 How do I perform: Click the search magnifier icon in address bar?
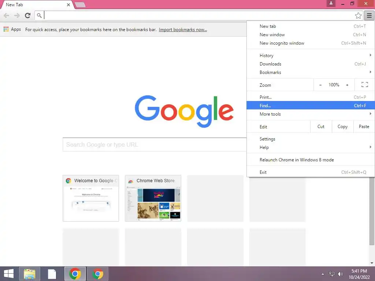[x=39, y=15]
